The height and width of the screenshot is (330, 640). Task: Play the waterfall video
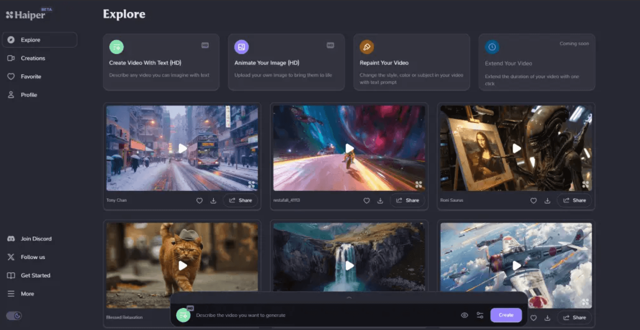(349, 265)
